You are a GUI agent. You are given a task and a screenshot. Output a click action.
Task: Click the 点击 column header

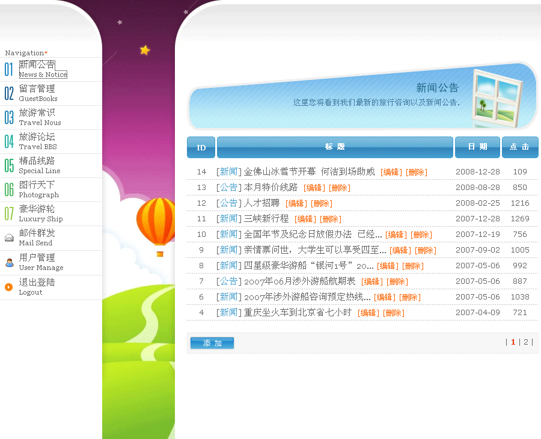coord(520,147)
